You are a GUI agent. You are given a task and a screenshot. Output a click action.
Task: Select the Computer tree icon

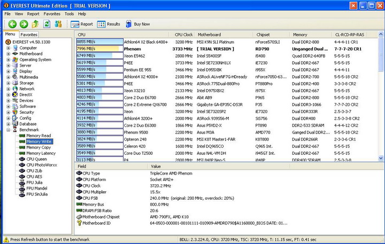click(15, 48)
